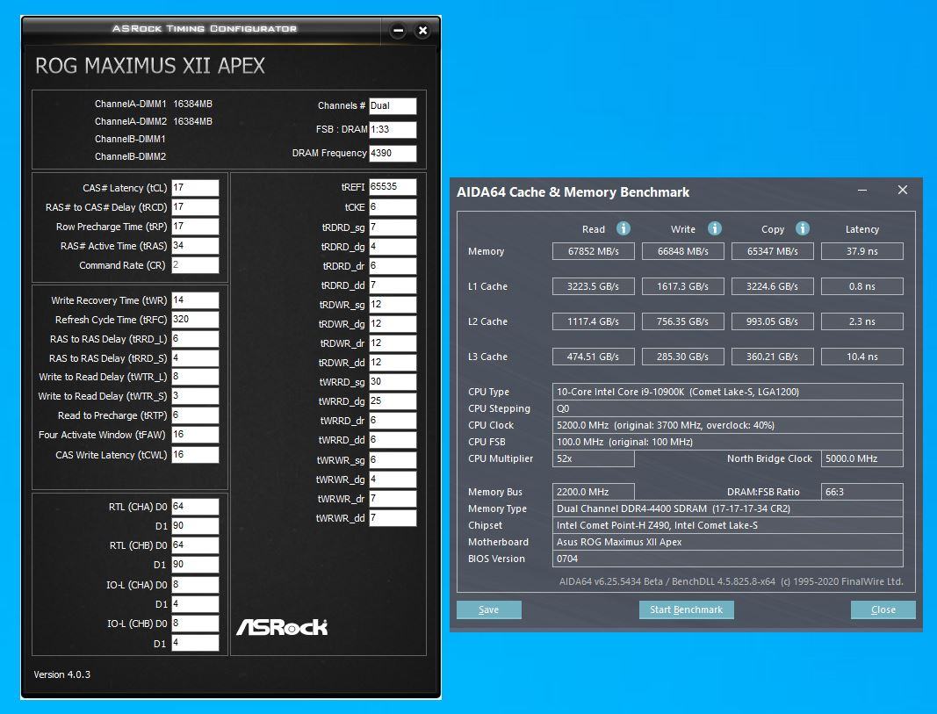The image size is (937, 714).
Task: Click the Write info icon in AIDA64
Action: click(x=715, y=228)
